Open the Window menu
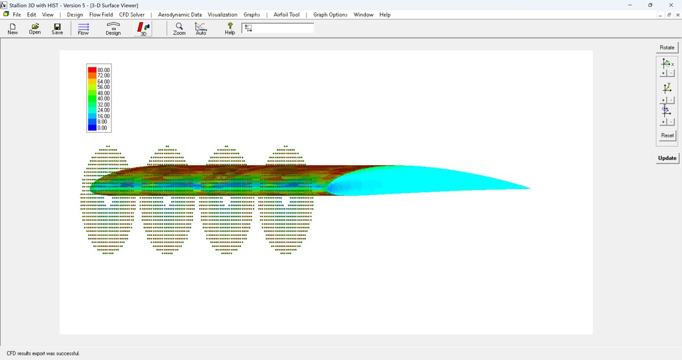Screen dimensions: 682x360 click(x=364, y=15)
